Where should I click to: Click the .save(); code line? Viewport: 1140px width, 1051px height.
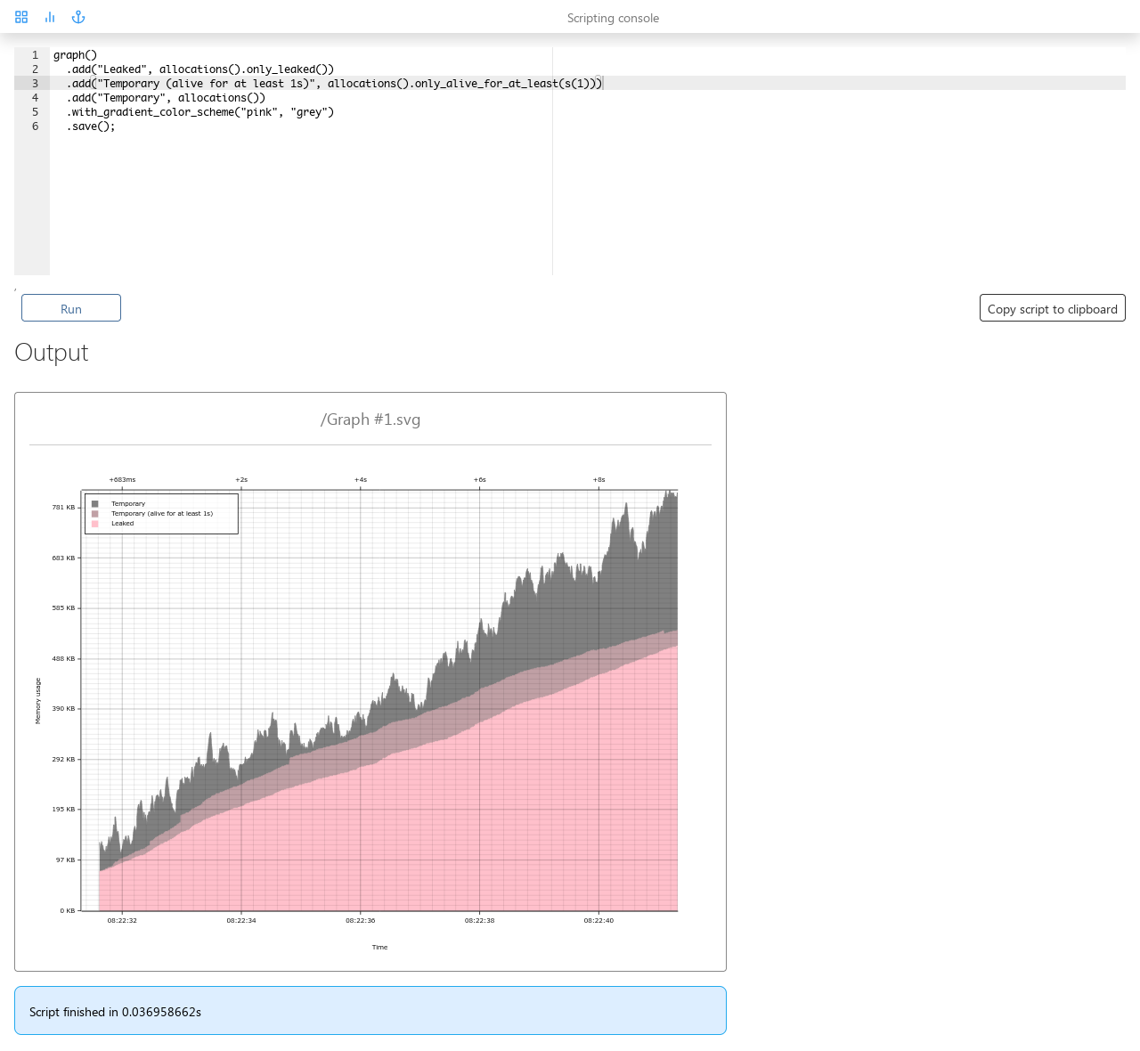tap(91, 126)
